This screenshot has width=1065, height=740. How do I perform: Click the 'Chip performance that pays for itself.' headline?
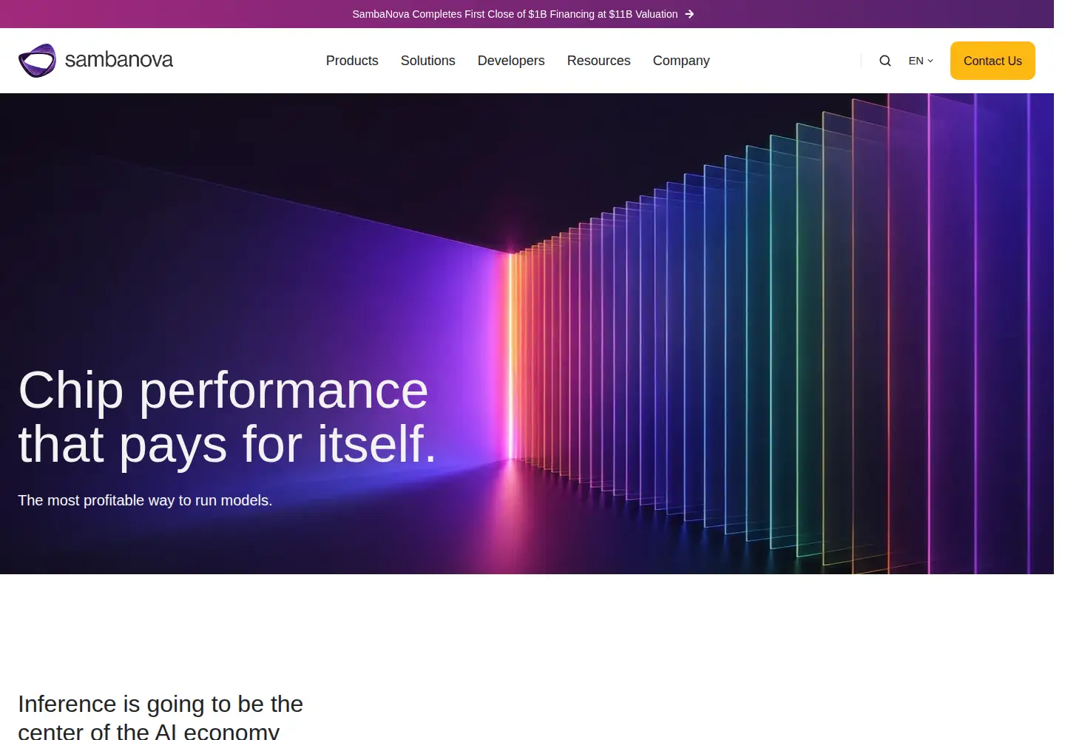227,417
